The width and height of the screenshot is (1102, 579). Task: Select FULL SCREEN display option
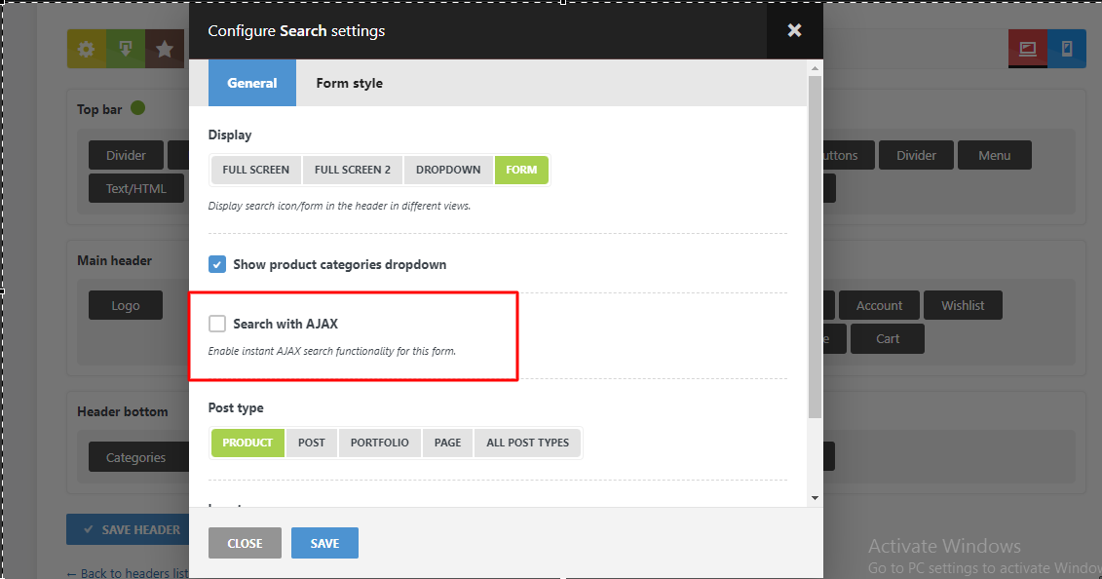coord(256,170)
